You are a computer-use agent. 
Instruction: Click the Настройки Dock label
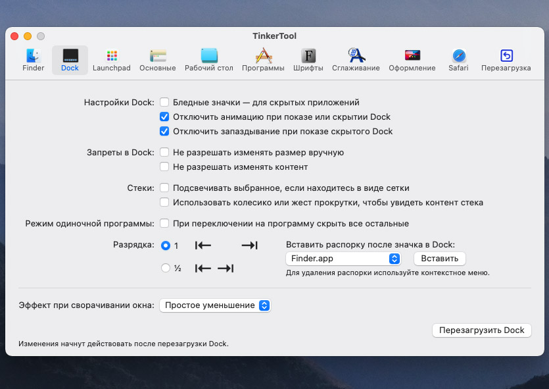[119, 102]
